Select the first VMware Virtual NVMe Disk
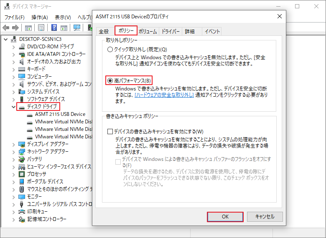 (x=63, y=122)
